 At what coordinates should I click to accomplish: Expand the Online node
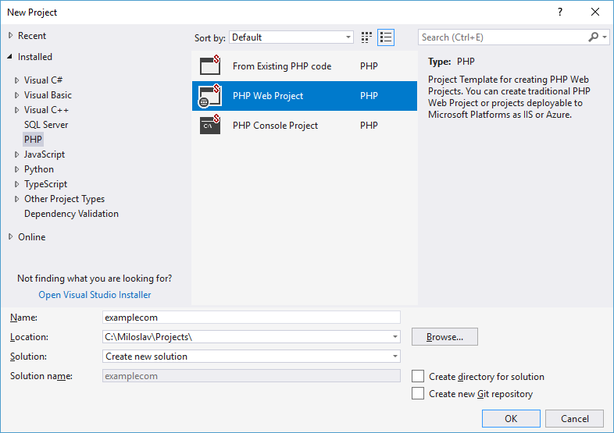coord(11,236)
